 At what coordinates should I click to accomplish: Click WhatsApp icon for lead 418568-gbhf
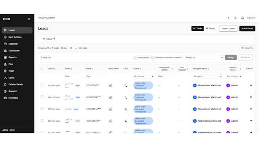[x=111, y=85]
